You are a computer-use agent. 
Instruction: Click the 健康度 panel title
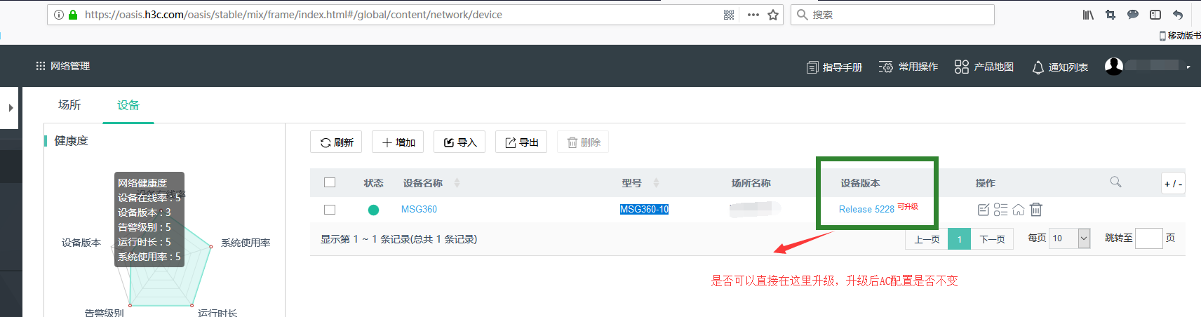[x=72, y=141]
